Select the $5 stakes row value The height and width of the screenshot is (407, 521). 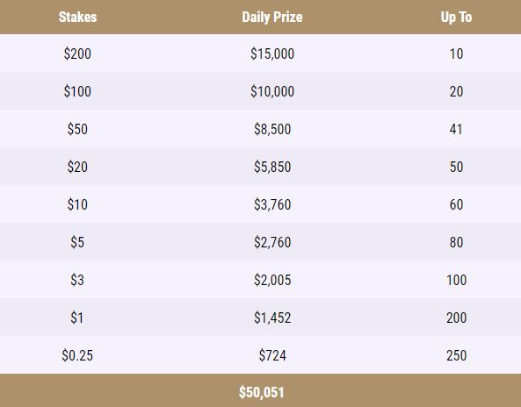pos(77,242)
